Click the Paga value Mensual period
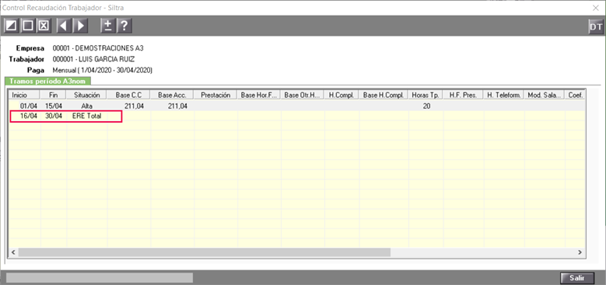The height and width of the screenshot is (285, 606). click(103, 70)
